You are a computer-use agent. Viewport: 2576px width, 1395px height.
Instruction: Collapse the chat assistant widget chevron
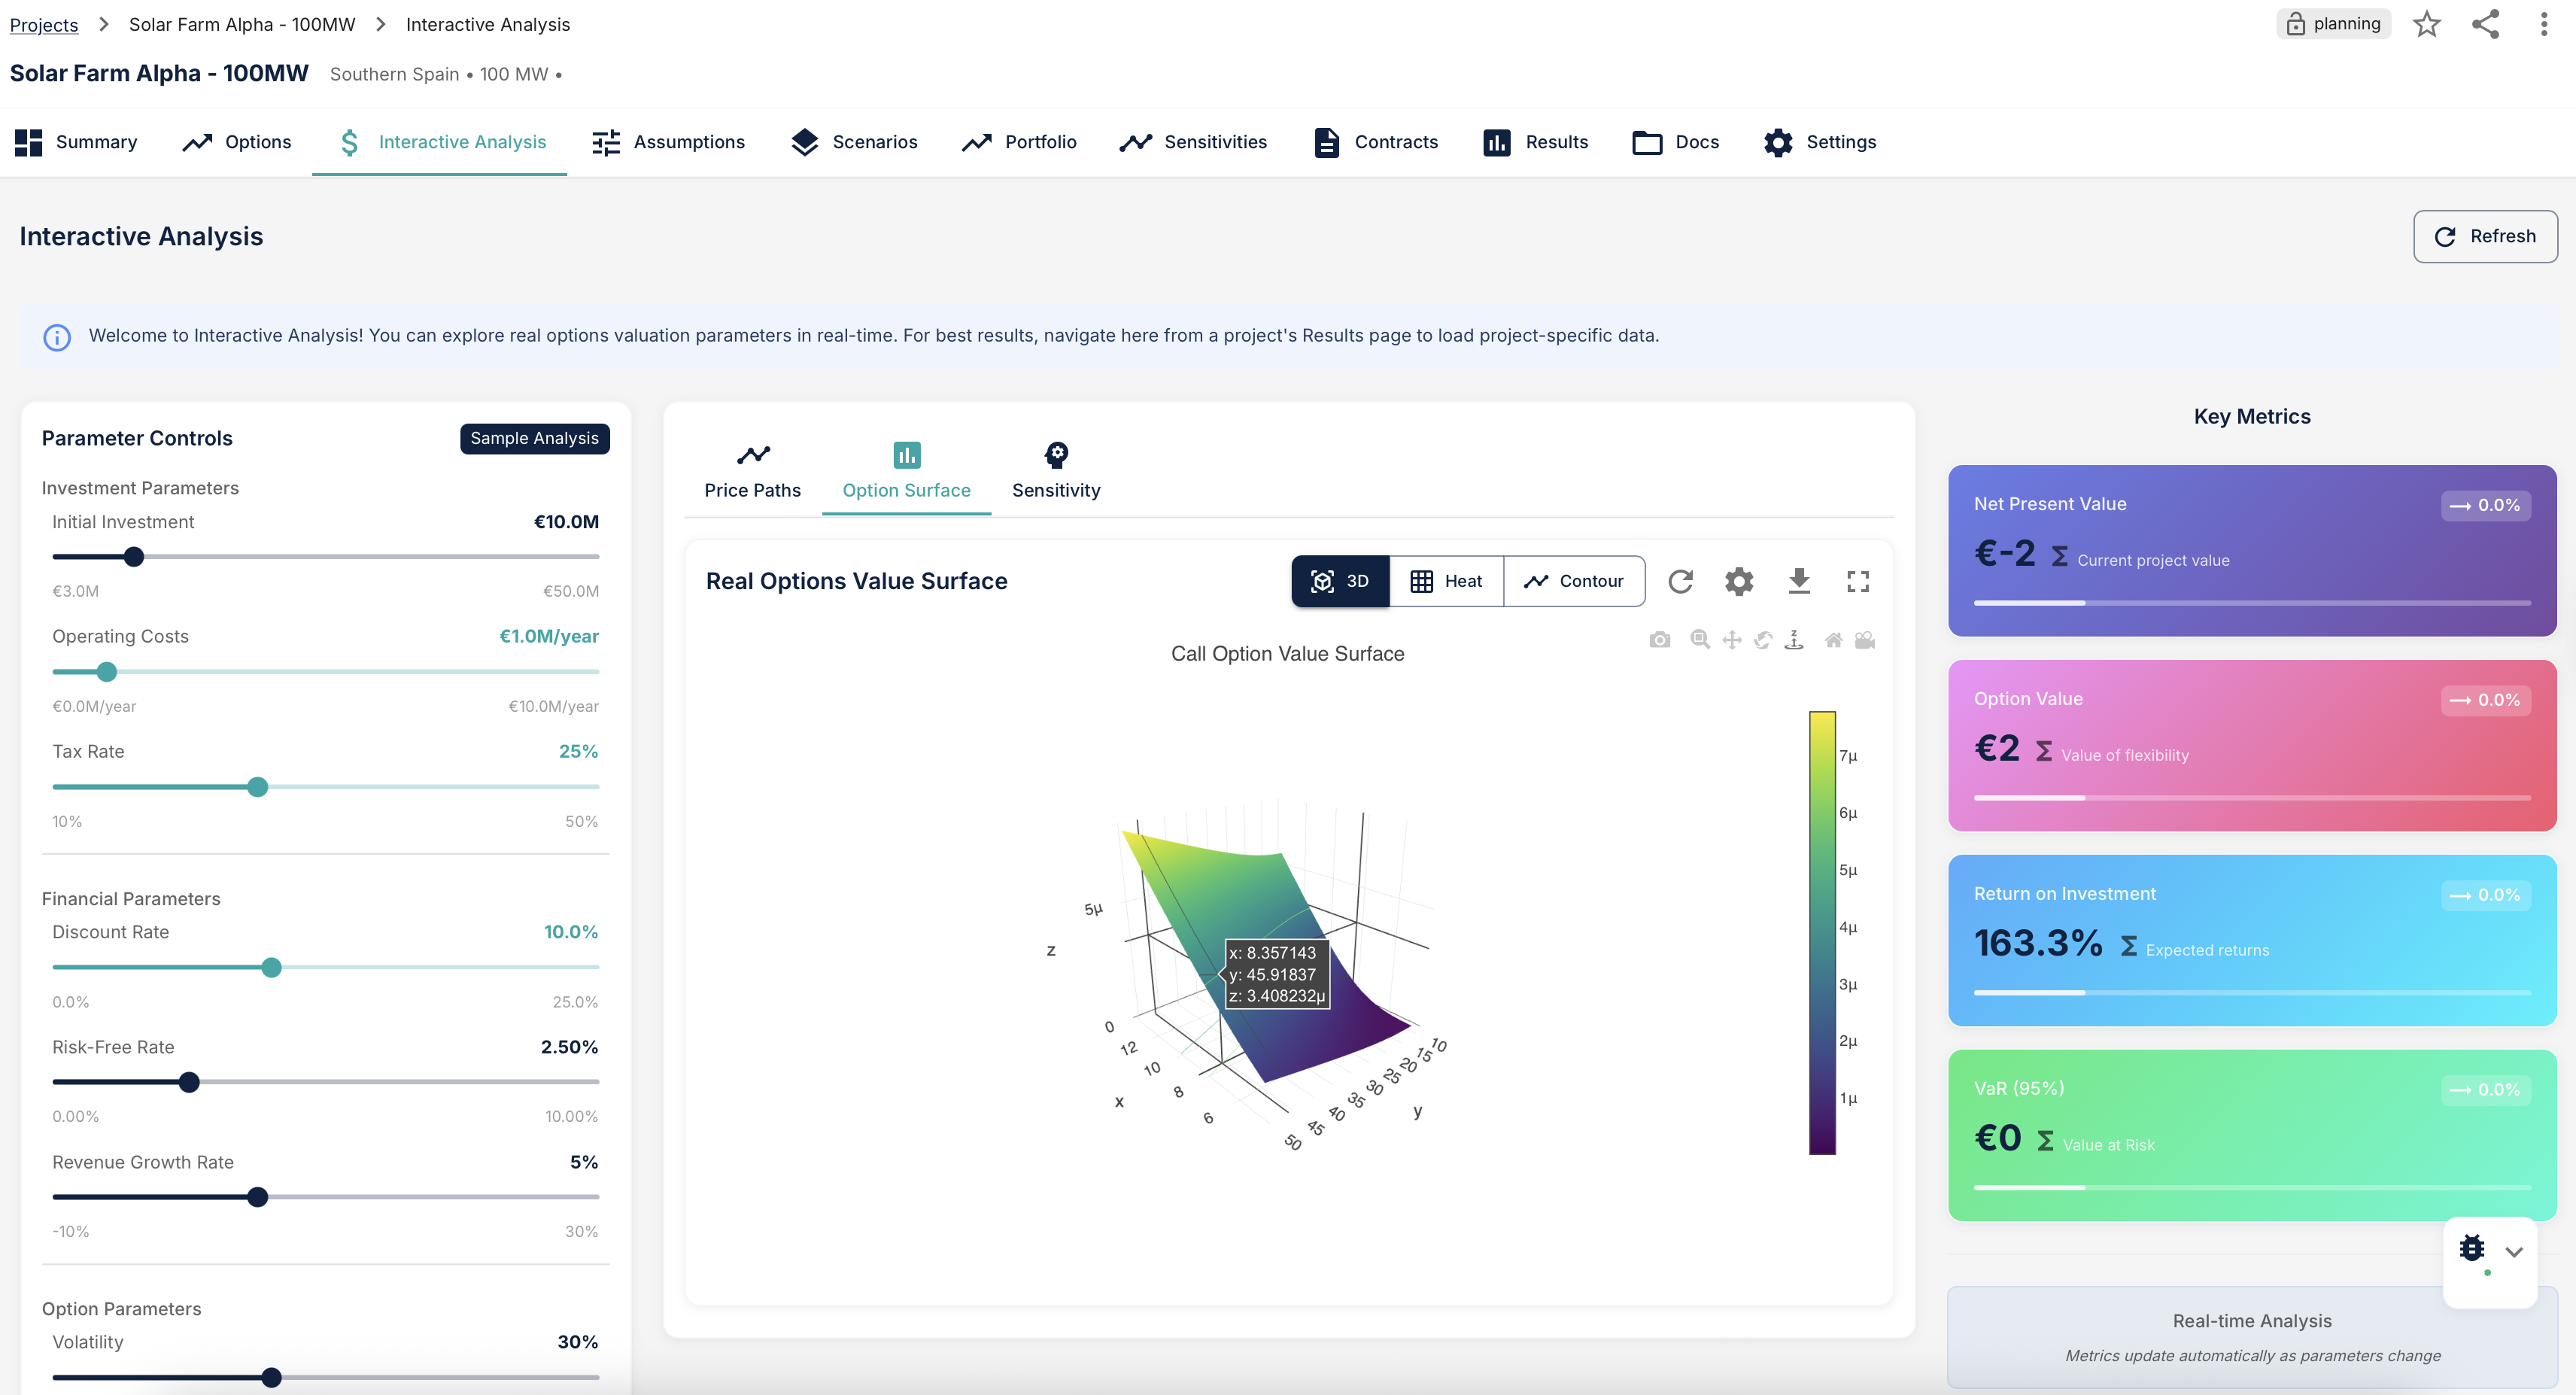click(2516, 1251)
